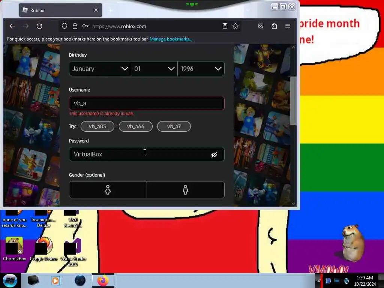384x288 pixels.
Task: Open the saved logins key icon
Action: point(85,26)
